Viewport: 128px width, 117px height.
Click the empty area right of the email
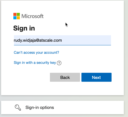coord(86,40)
